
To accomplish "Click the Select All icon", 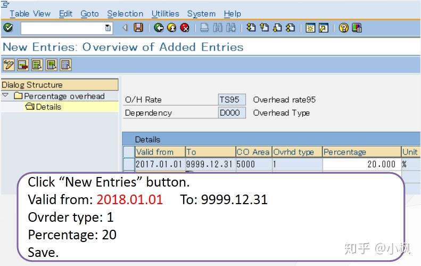I will click(37, 65).
